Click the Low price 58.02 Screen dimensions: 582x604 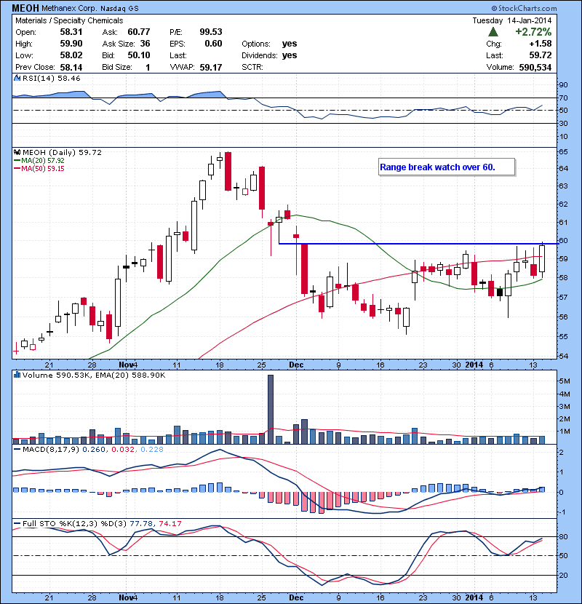(71, 55)
